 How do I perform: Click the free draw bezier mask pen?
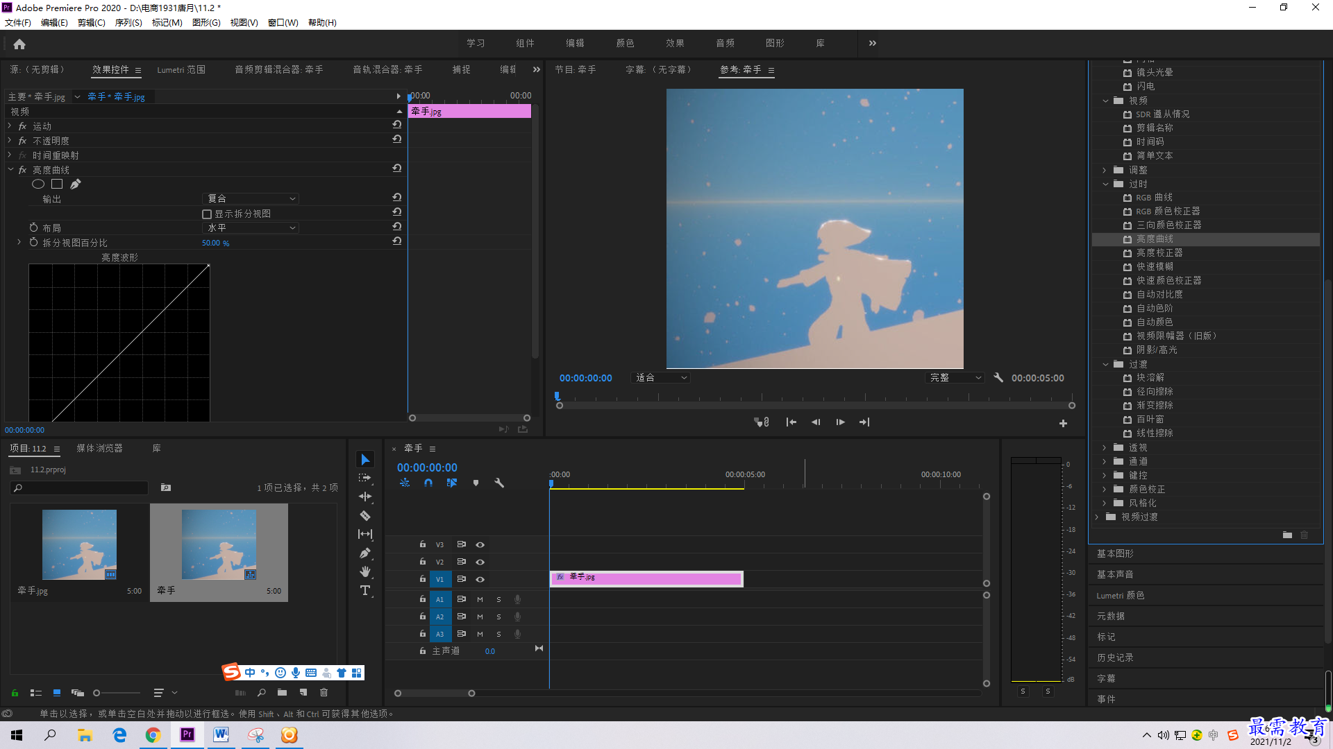point(76,184)
